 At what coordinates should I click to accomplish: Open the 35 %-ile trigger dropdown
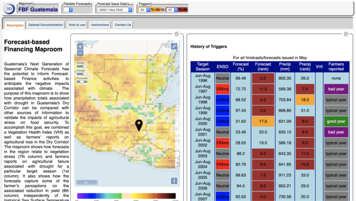[172, 9]
